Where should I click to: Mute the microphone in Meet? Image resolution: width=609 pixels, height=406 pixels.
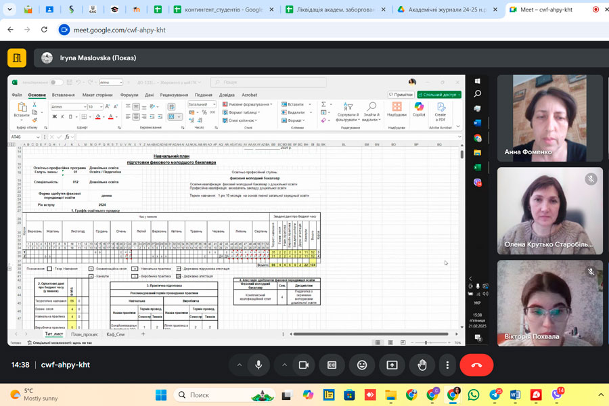(x=258, y=365)
